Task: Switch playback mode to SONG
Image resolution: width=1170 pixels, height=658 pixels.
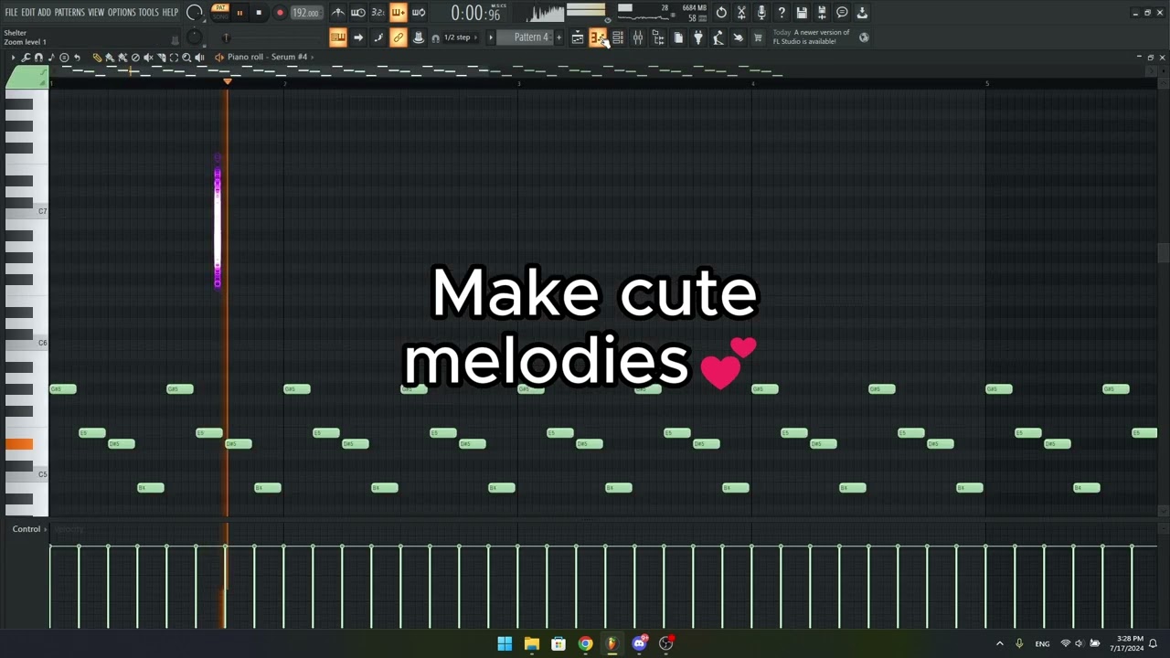Action: click(x=220, y=17)
